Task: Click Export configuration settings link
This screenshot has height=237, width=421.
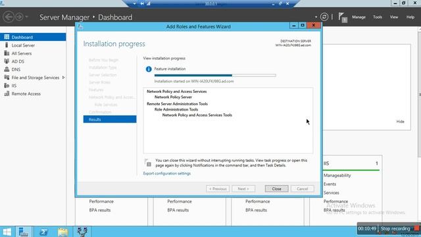Action: 166,173
